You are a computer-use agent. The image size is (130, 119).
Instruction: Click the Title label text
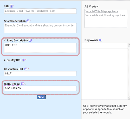point(6,6)
